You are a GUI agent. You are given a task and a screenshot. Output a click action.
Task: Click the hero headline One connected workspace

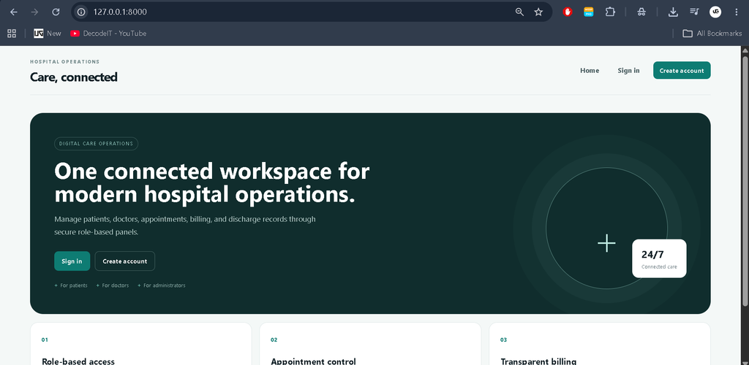[x=211, y=183]
